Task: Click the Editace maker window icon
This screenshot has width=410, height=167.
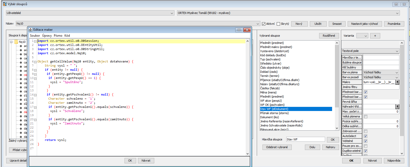Action: [x=31, y=30]
